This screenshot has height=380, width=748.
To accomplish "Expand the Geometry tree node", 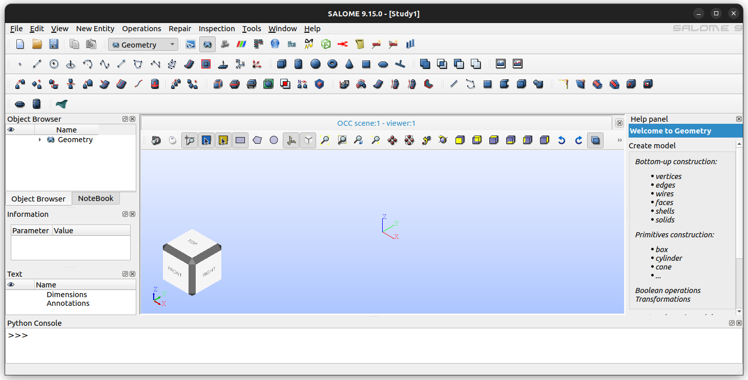I will click(x=40, y=140).
